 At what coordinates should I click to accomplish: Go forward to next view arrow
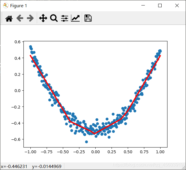[x=30, y=18]
